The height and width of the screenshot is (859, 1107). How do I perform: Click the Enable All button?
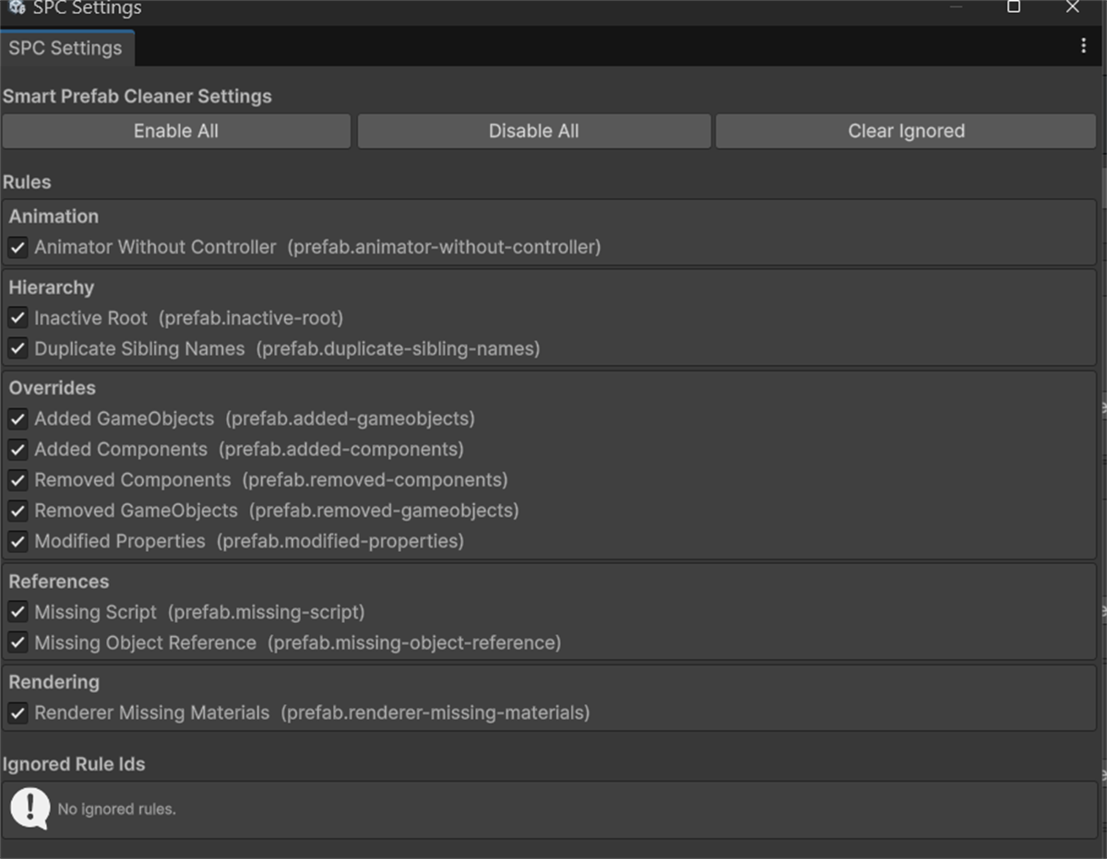point(176,131)
